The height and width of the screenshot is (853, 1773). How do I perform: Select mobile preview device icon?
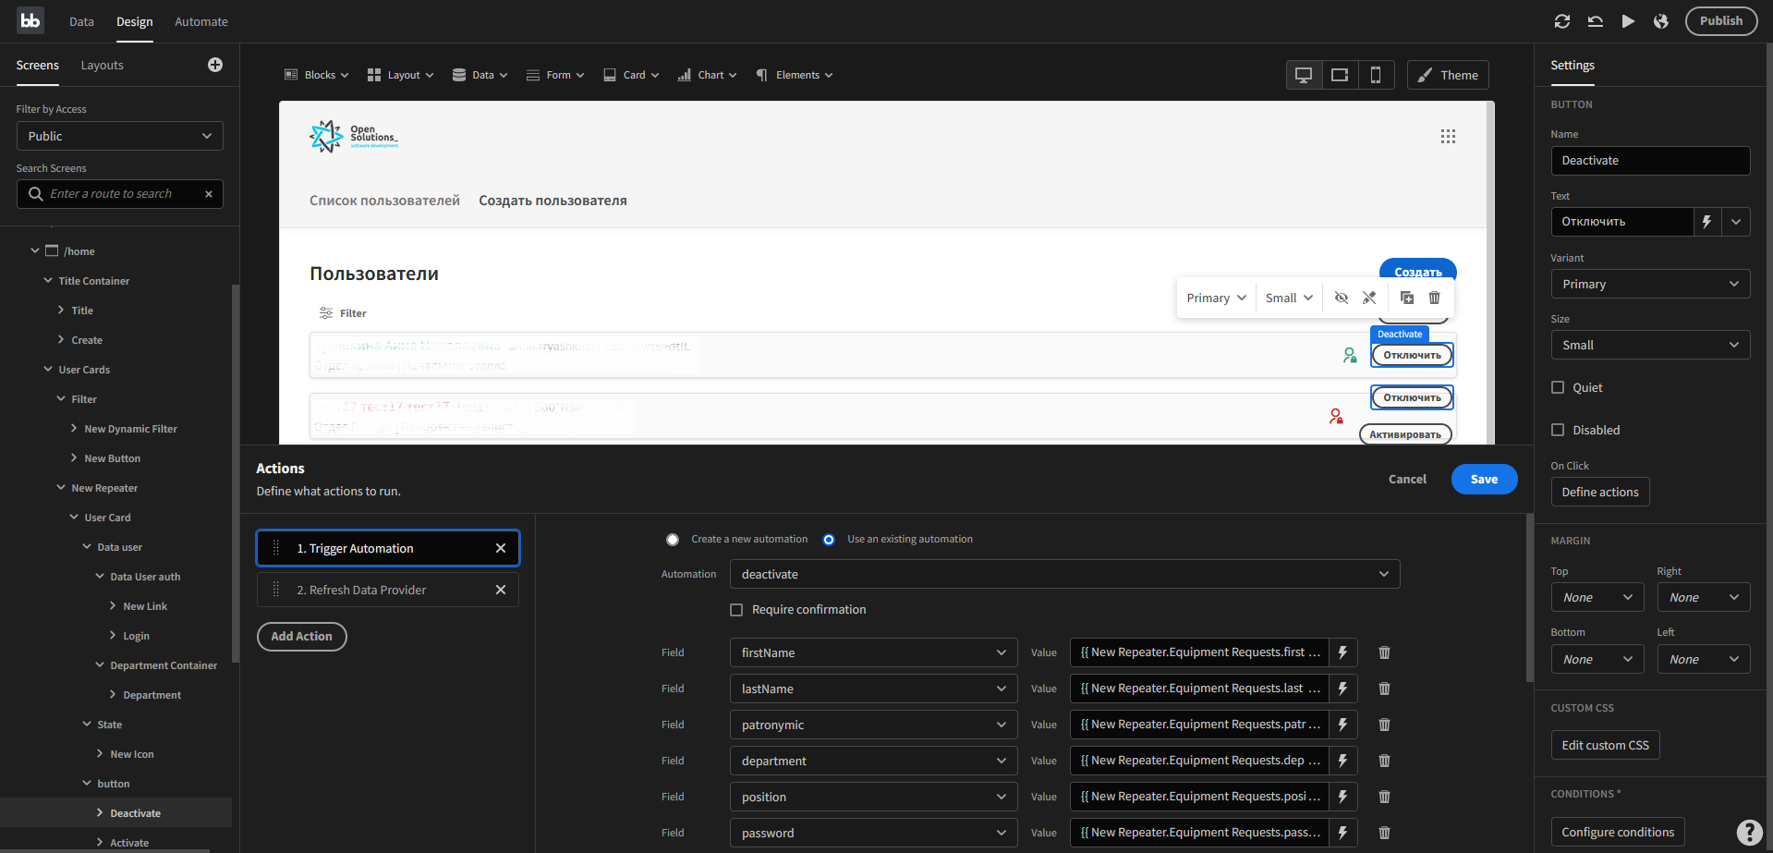coord(1376,75)
